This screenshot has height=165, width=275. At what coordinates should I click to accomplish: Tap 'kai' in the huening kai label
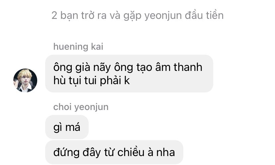pyautogui.click(x=97, y=46)
